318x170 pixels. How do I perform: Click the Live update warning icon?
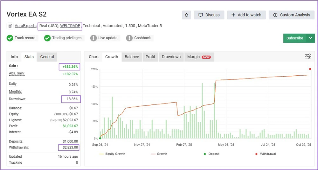point(93,38)
